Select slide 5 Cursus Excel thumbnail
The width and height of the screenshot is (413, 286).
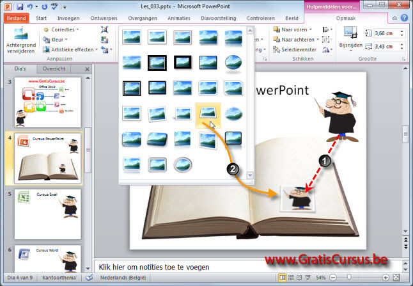[x=48, y=214]
